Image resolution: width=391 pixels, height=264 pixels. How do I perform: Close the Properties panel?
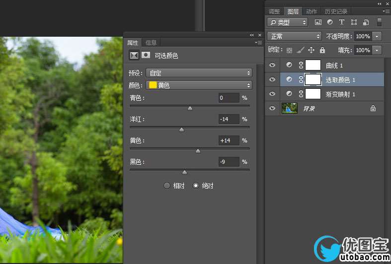tap(260, 35)
